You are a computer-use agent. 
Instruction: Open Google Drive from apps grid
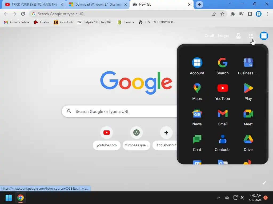248,143
